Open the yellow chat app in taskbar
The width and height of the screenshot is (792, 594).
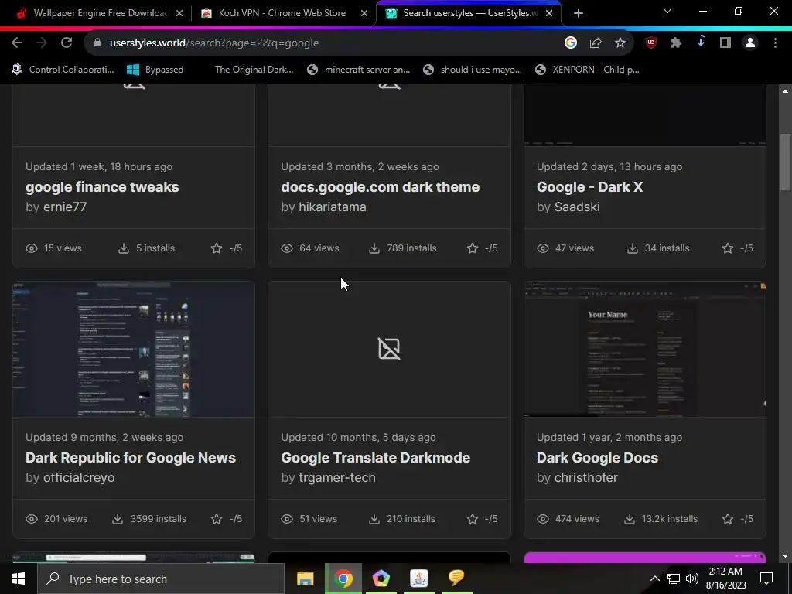pyautogui.click(x=456, y=579)
